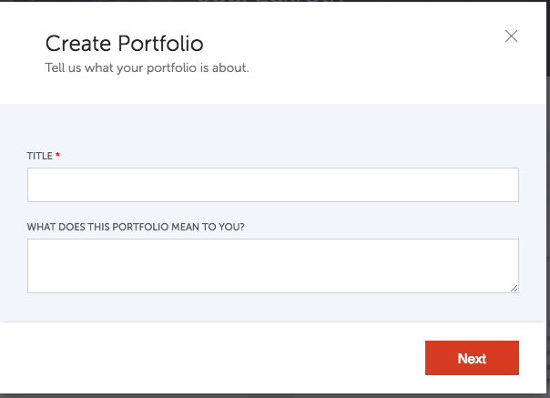
Task: Dismiss dialog via dark backdrop beside the modal
Action: (548, 210)
